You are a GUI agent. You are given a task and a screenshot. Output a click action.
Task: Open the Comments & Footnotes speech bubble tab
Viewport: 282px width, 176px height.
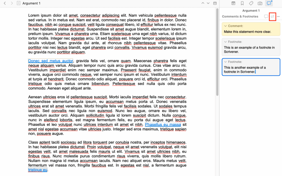pyautogui.click(x=269, y=3)
